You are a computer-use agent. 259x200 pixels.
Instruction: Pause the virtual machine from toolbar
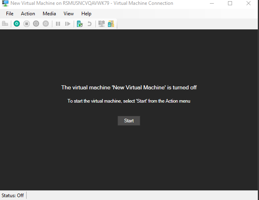point(58,24)
